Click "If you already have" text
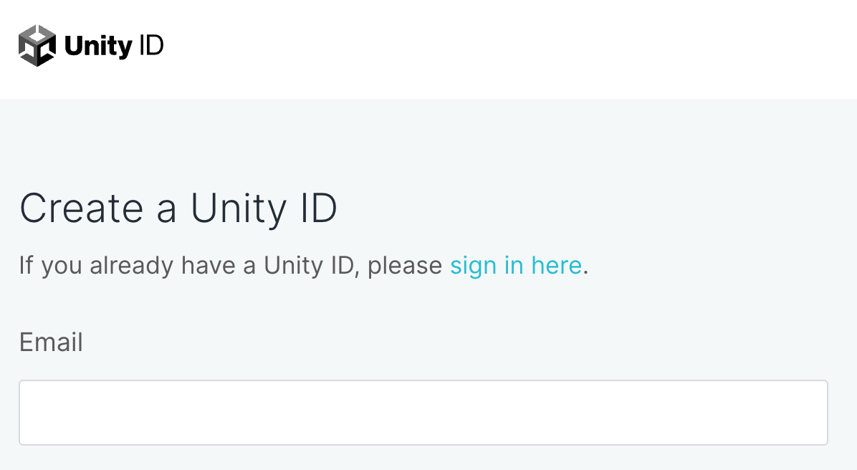 97,266
